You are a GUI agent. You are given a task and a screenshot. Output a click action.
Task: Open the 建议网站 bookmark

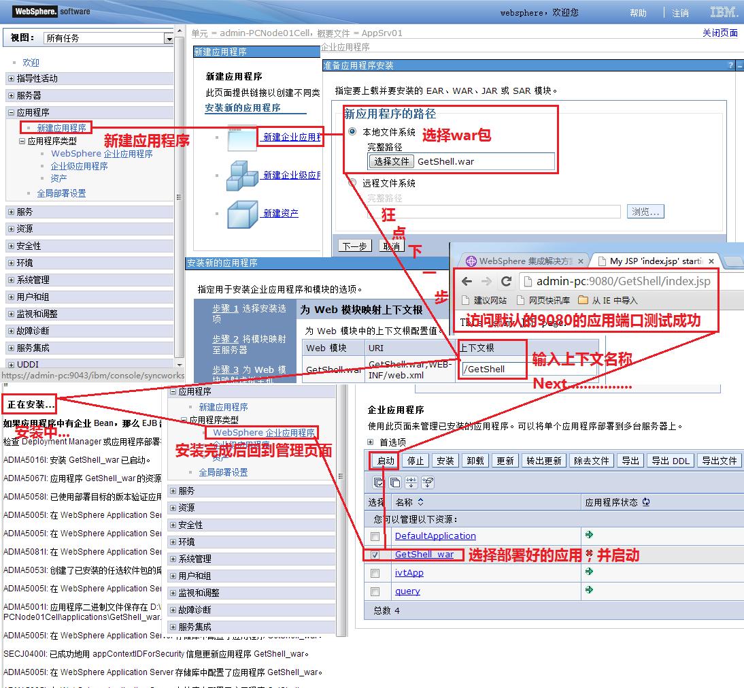[x=484, y=300]
